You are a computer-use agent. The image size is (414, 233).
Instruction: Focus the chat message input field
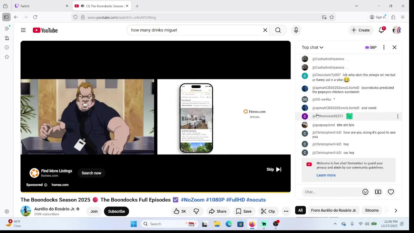pos(332,192)
